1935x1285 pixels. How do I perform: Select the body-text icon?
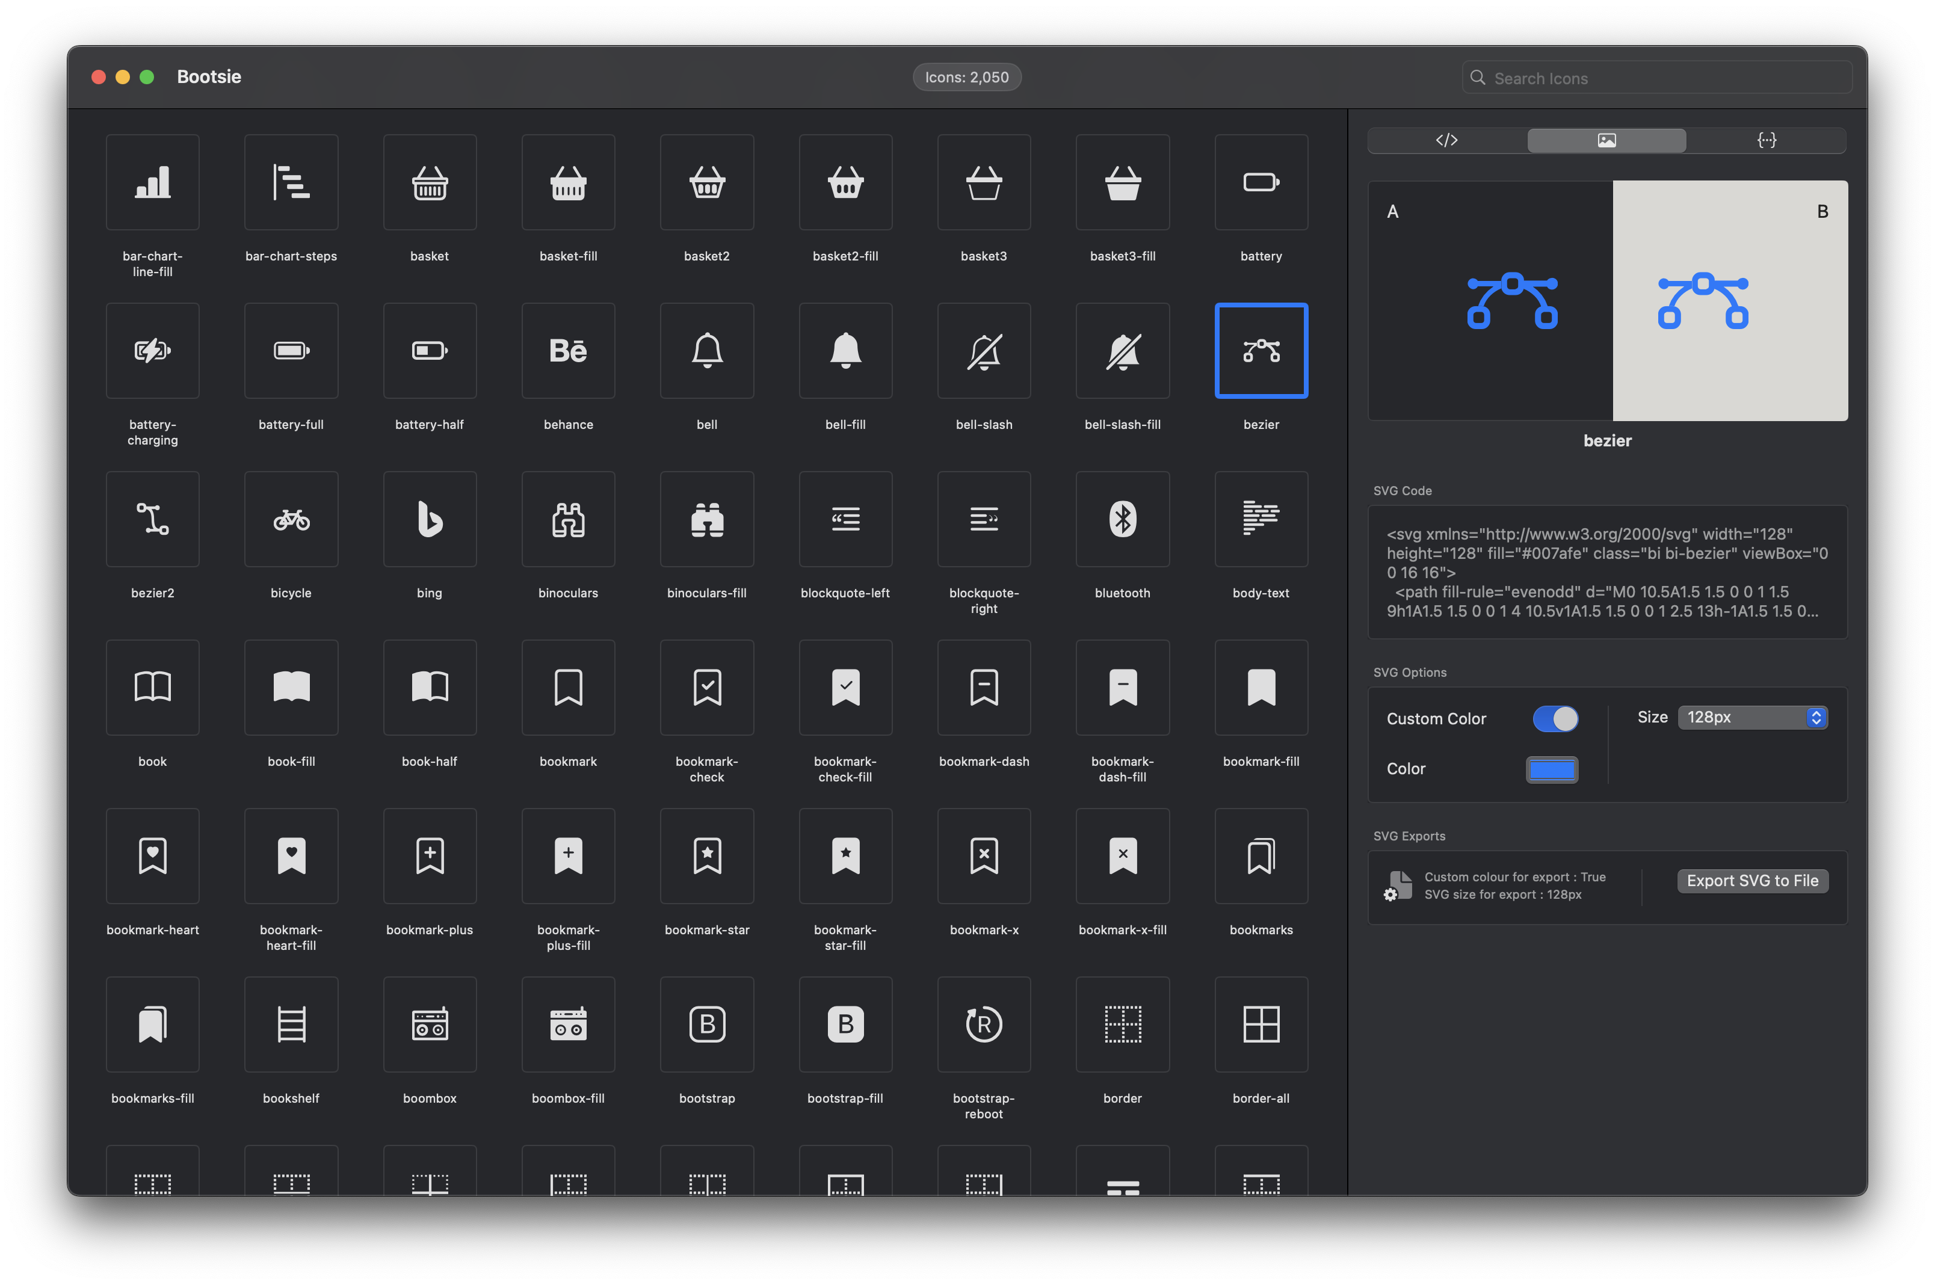1261,519
